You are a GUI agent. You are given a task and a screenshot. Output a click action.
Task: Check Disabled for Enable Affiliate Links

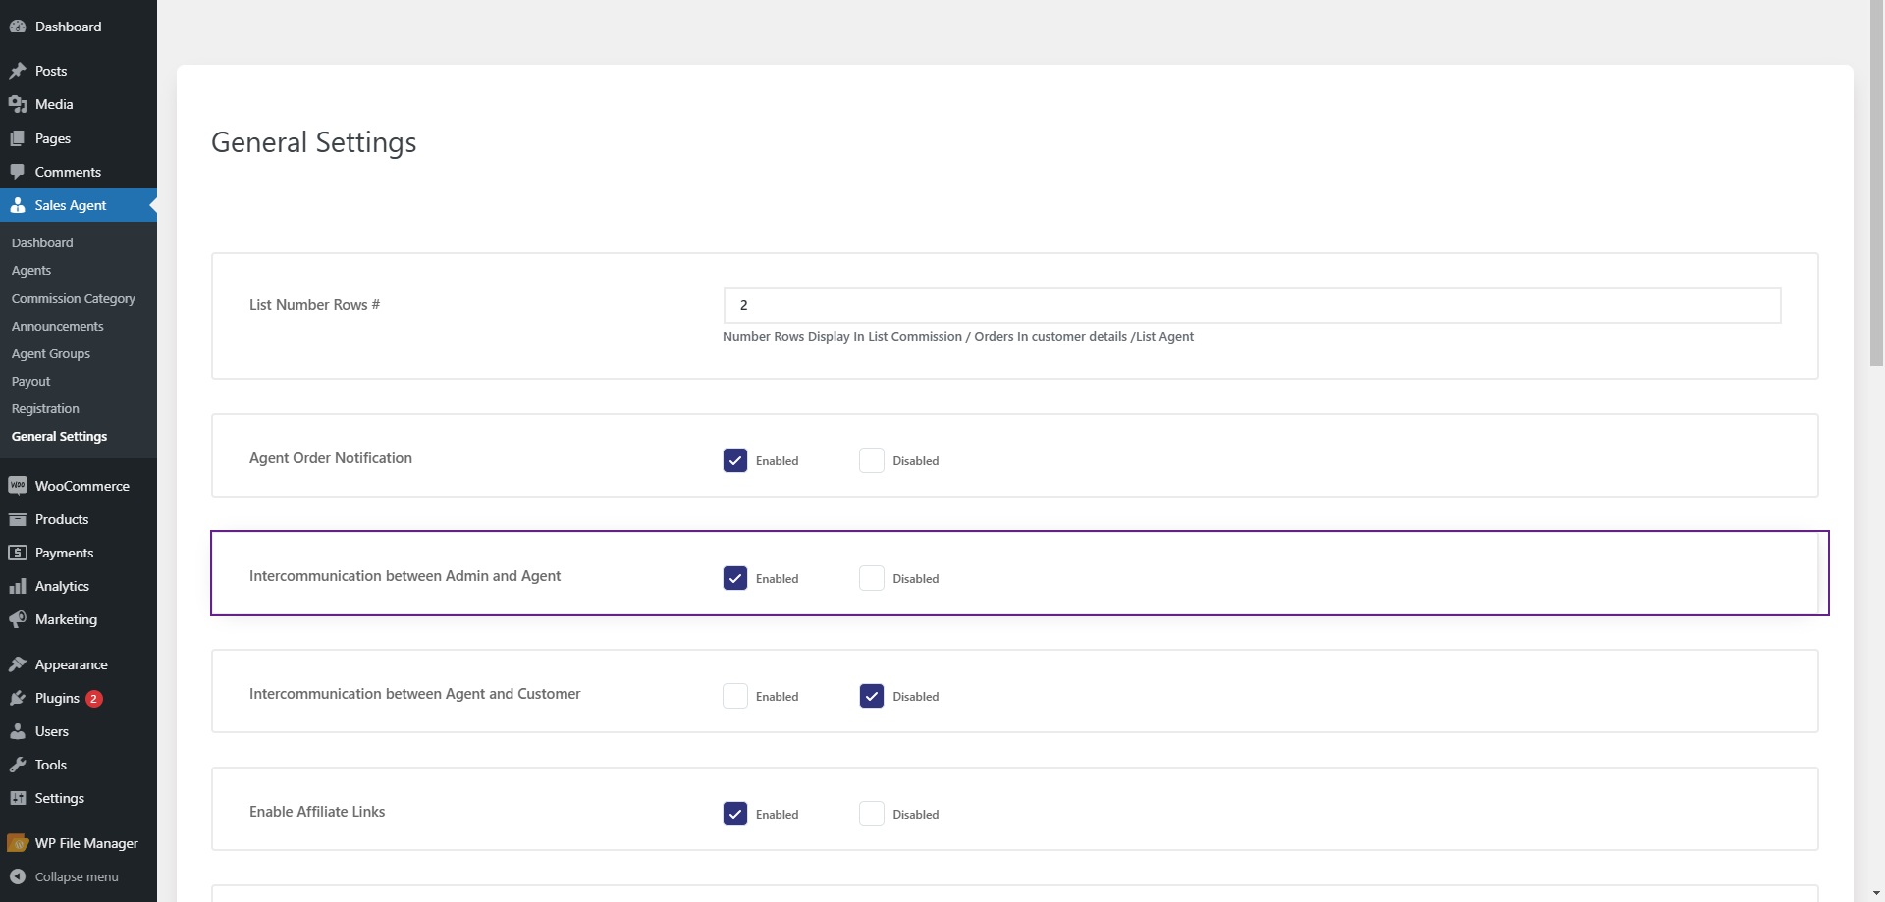pyautogui.click(x=872, y=814)
